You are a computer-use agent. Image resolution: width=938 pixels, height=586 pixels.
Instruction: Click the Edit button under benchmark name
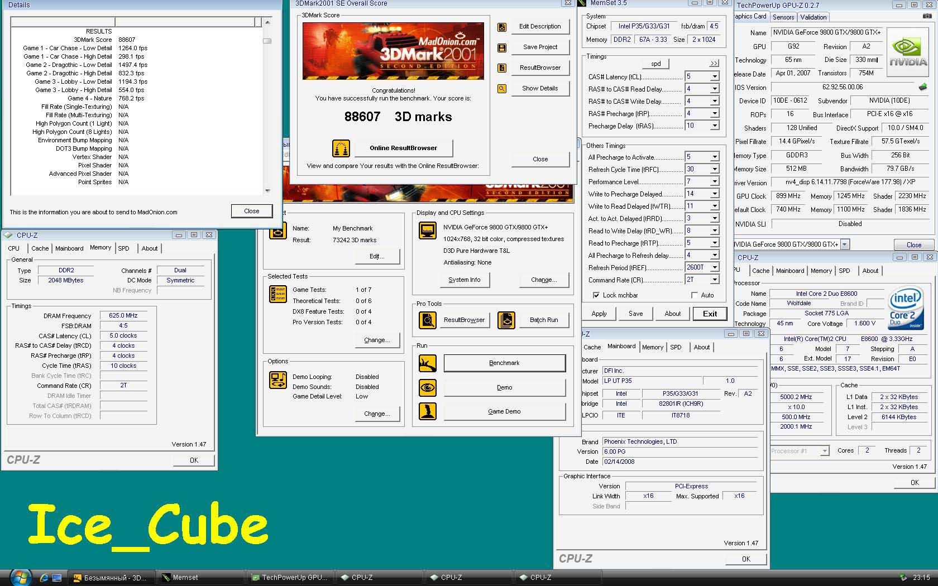point(377,256)
